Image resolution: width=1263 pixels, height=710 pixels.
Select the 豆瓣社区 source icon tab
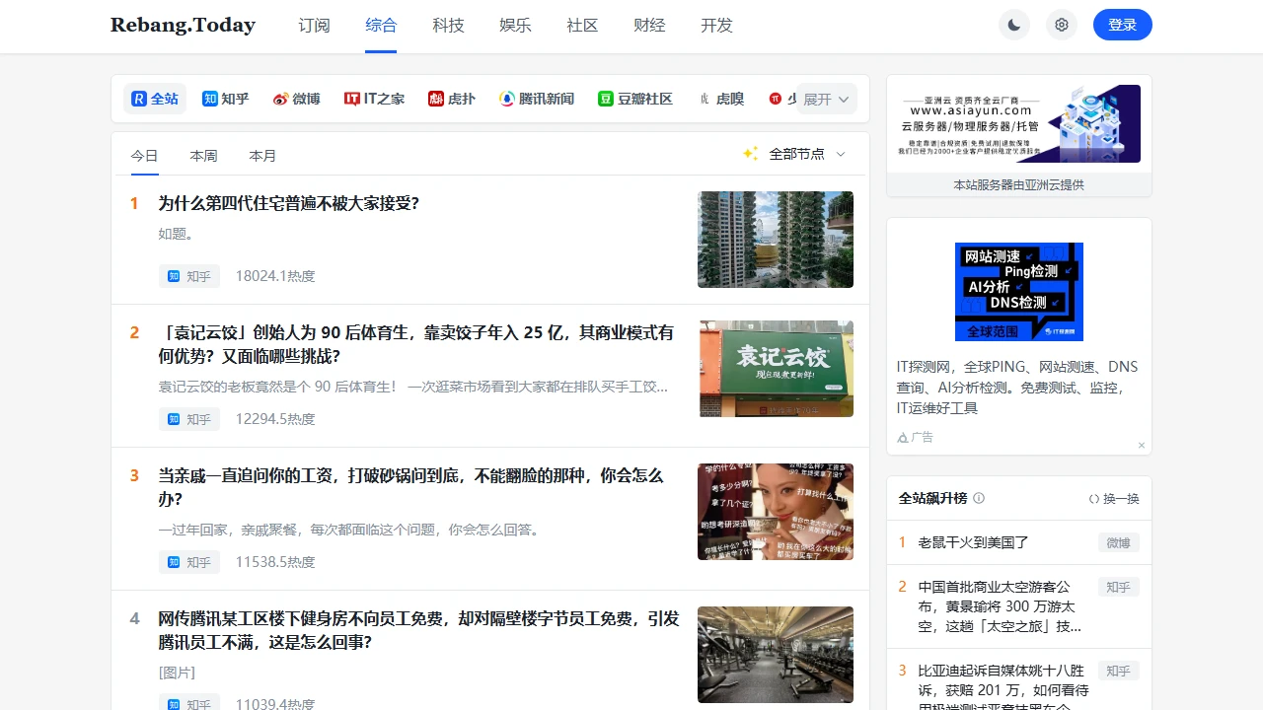click(x=635, y=99)
